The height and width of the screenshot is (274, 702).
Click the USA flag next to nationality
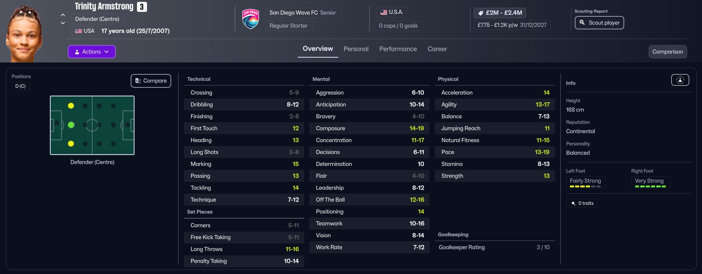coord(79,31)
